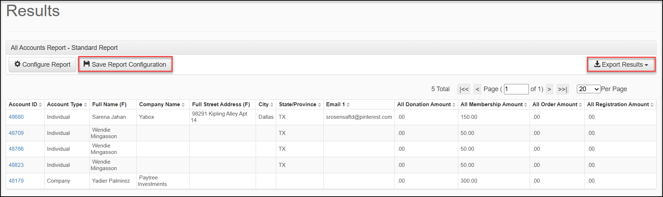663x197 pixels.
Task: Click Configure Report button
Action: point(42,65)
